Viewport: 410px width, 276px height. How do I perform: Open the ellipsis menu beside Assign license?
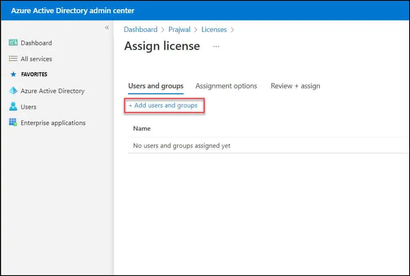(x=216, y=46)
